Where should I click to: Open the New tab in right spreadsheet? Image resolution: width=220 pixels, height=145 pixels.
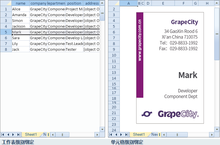coord(155,135)
